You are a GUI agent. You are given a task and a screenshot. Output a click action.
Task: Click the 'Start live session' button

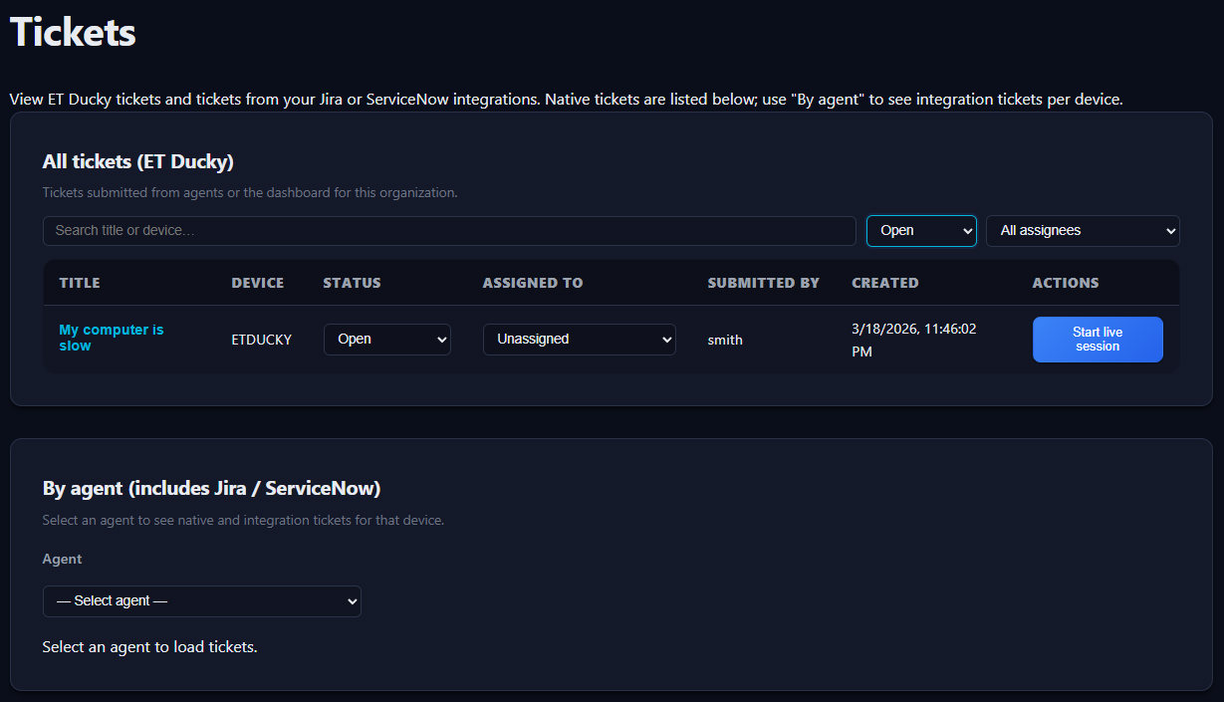(1098, 339)
